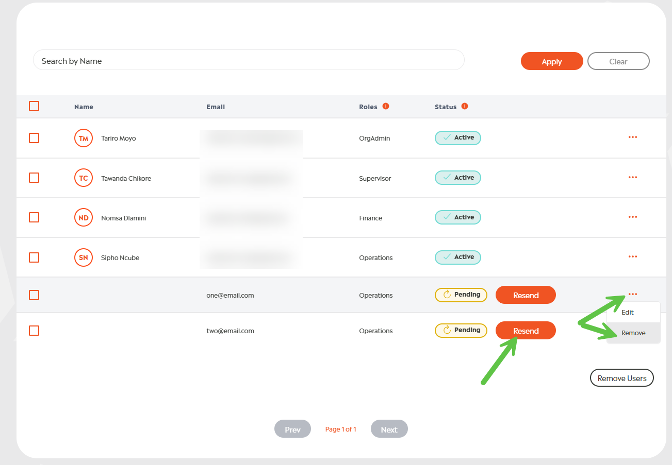Click the Pending status badge for one@email.com

461,295
